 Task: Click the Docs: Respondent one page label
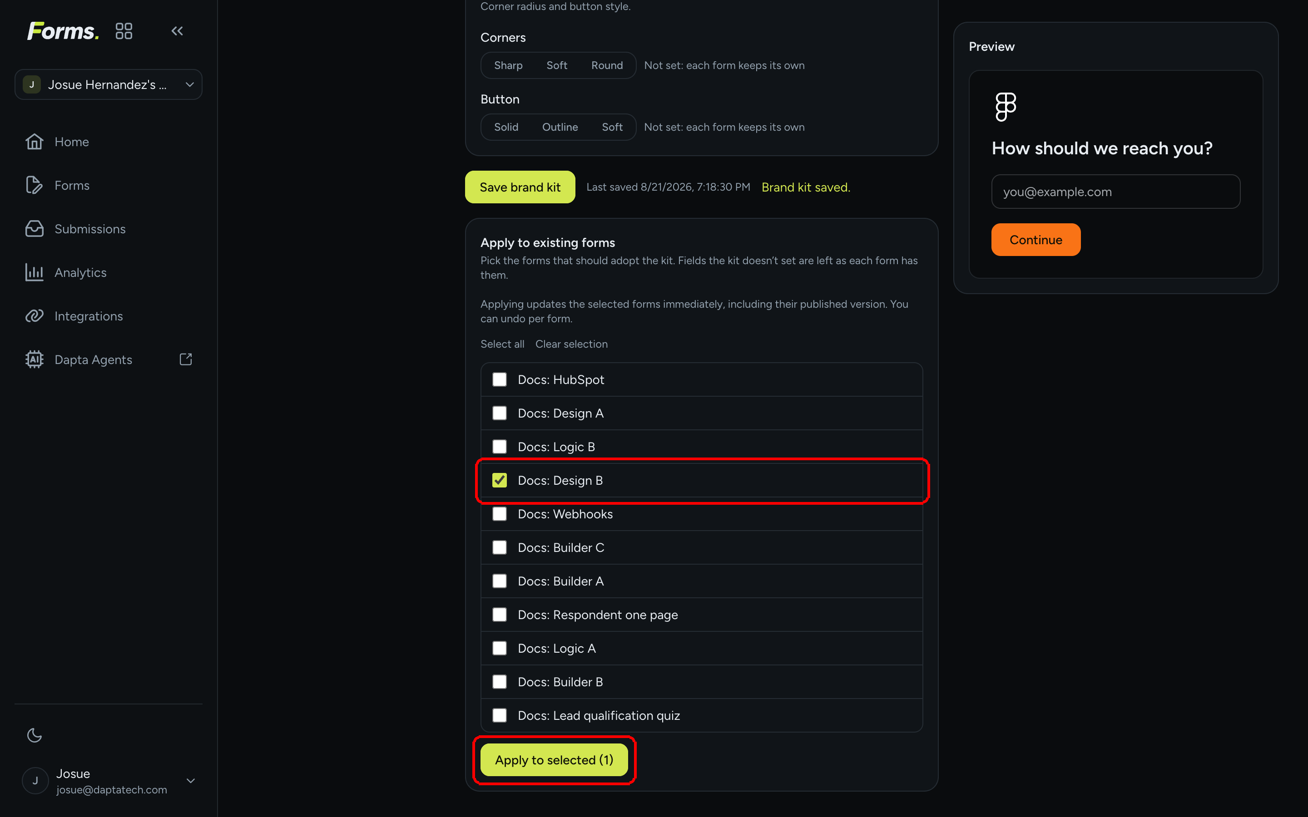(x=598, y=615)
